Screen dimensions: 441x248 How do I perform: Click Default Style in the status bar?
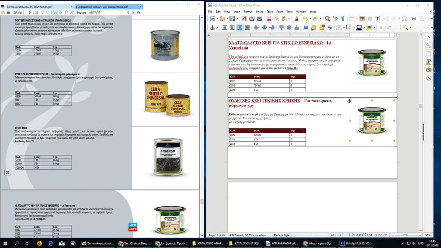coord(282,235)
